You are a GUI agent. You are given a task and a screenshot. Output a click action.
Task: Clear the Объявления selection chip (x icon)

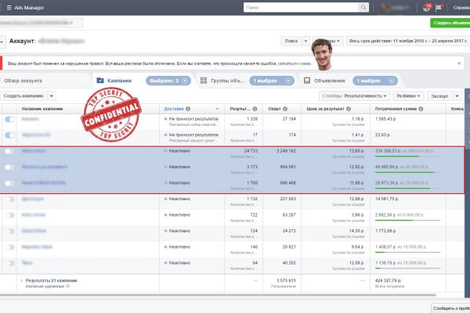point(392,81)
